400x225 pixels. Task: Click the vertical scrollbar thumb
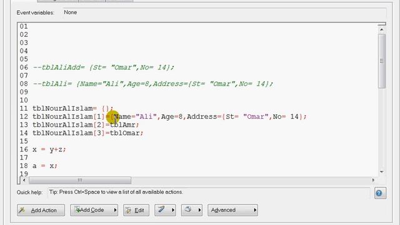tap(382, 61)
